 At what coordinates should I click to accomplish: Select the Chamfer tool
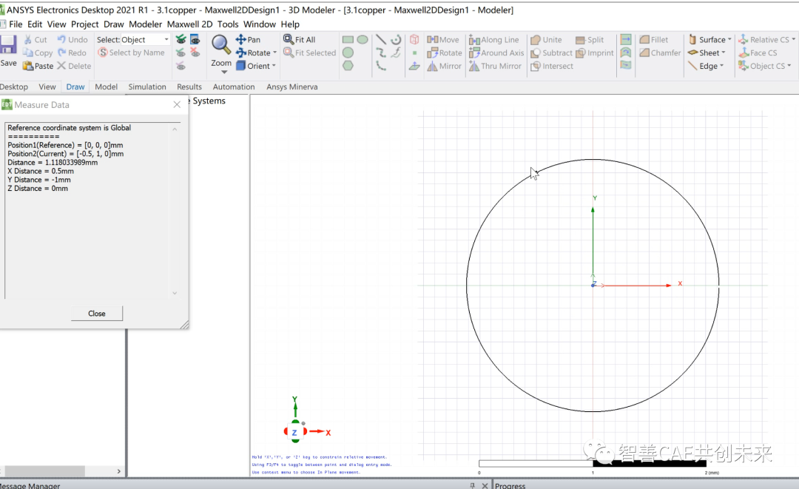coord(659,53)
